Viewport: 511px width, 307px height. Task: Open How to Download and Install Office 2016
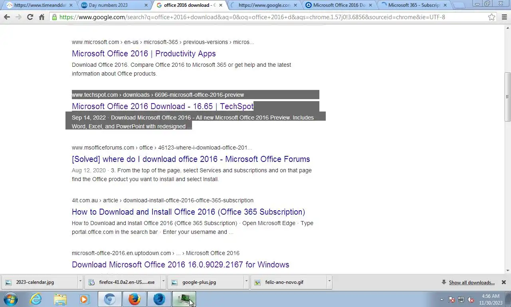pyautogui.click(x=188, y=212)
